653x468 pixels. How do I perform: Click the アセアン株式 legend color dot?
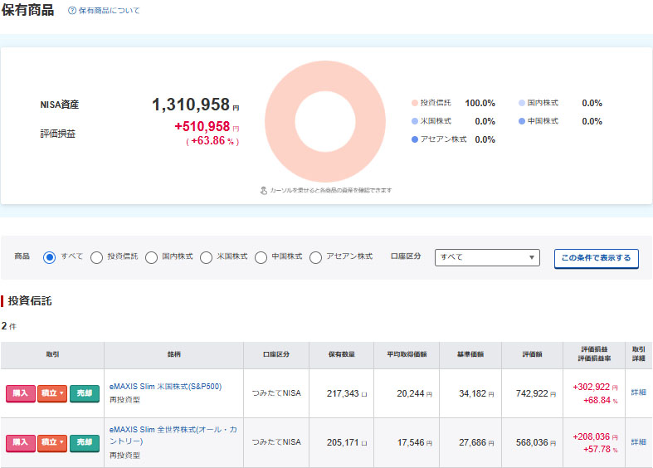point(414,139)
